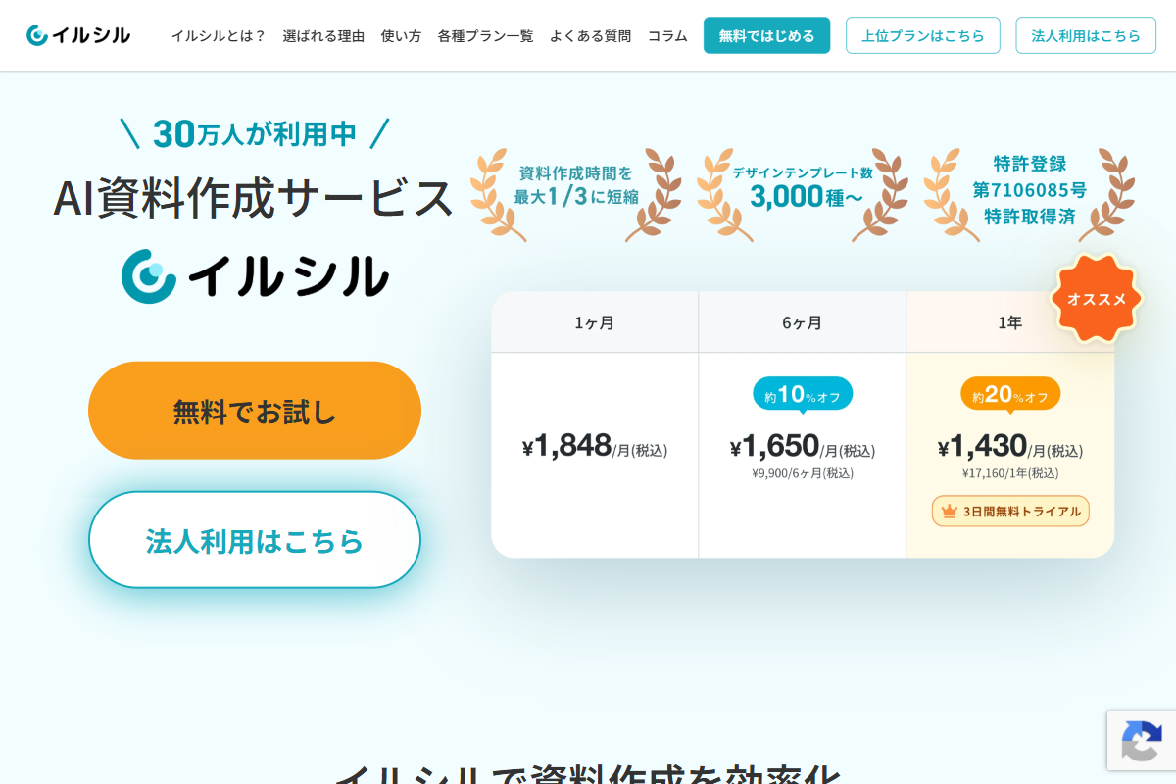Click the 特許登録 第7106085号 badge
The height and width of the screenshot is (784, 1176).
(x=1029, y=194)
